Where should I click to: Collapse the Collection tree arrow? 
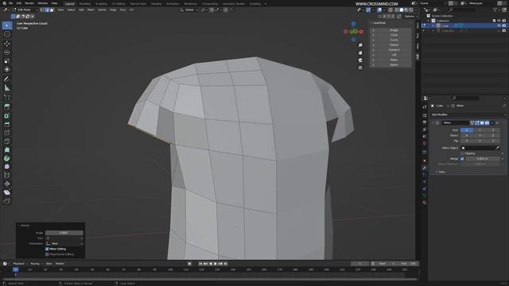(429, 21)
